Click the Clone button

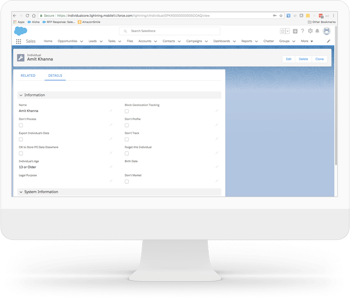tap(319, 59)
